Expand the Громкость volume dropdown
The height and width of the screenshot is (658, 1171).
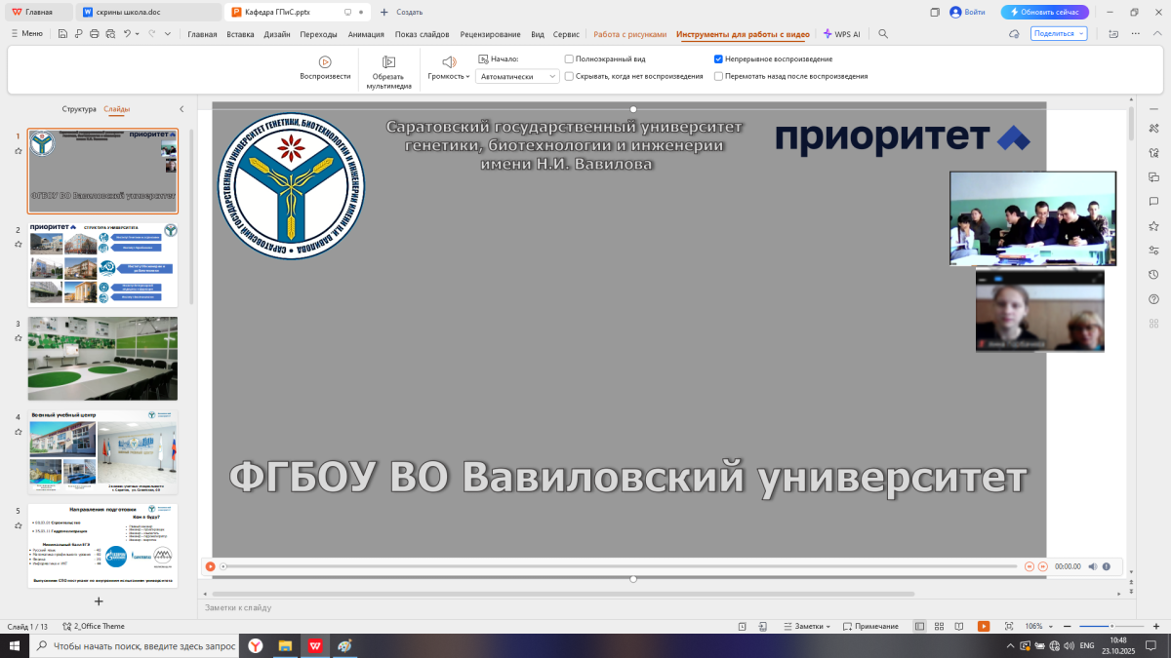click(x=449, y=76)
